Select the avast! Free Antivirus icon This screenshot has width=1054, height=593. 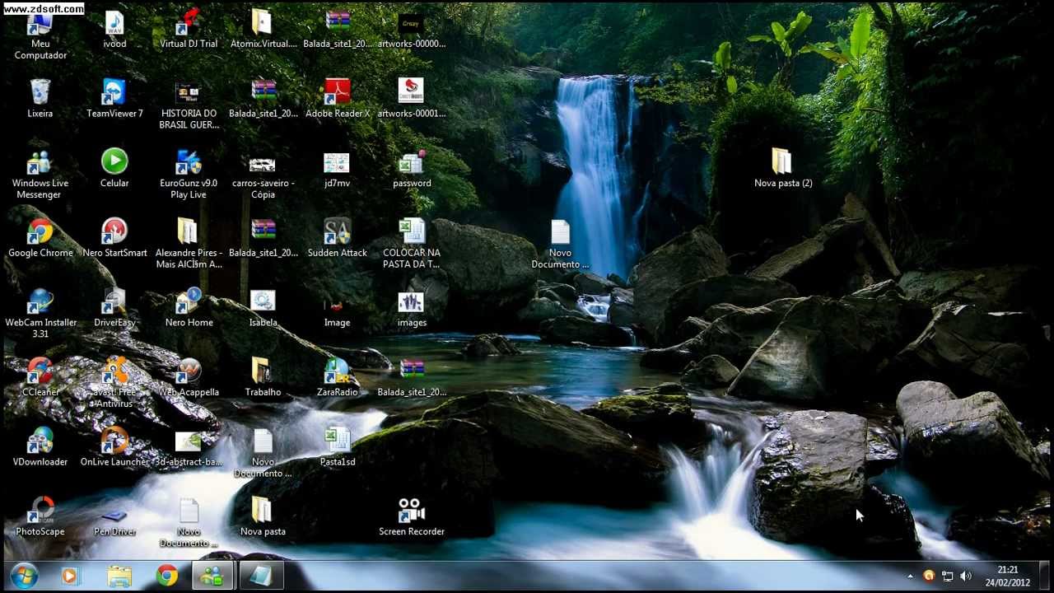coord(114,383)
